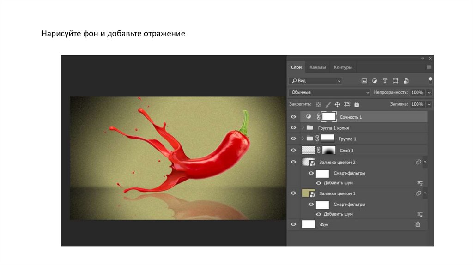Switch to the Контуры tab
Image resolution: width=473 pixels, height=265 pixels.
point(343,67)
